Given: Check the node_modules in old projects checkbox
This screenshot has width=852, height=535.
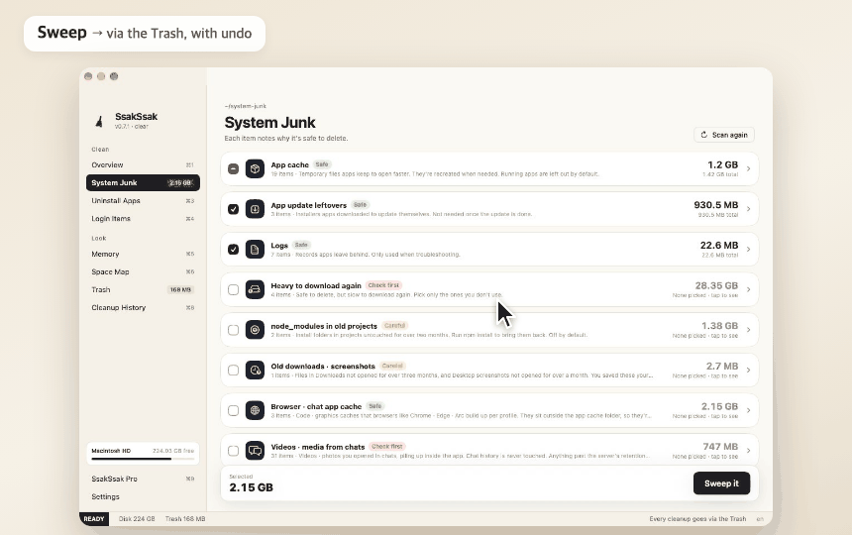Looking at the screenshot, I should 233,330.
